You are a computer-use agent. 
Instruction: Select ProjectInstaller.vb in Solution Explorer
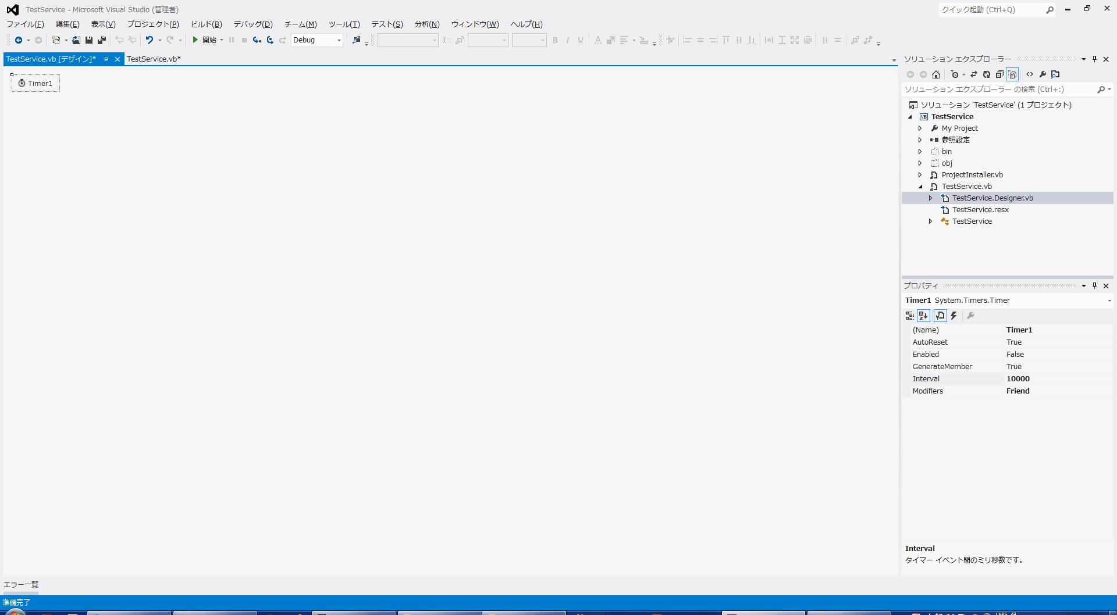[972, 175]
